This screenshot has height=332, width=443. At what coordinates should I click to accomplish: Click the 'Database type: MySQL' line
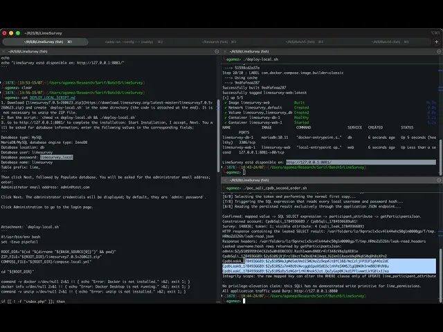(x=21, y=138)
